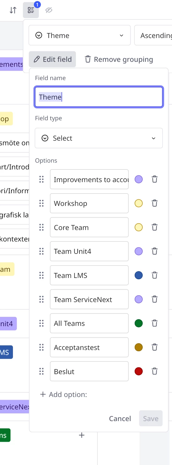Click the sort arrows icon in toolbar
The width and height of the screenshot is (172, 465).
pyautogui.click(x=13, y=10)
